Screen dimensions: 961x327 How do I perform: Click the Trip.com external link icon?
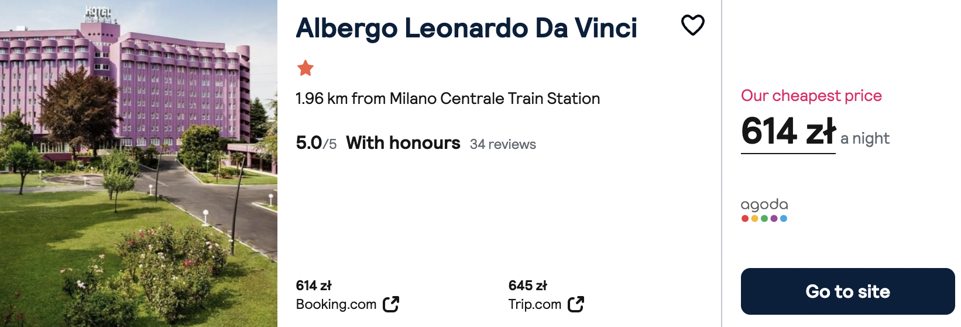tap(576, 304)
